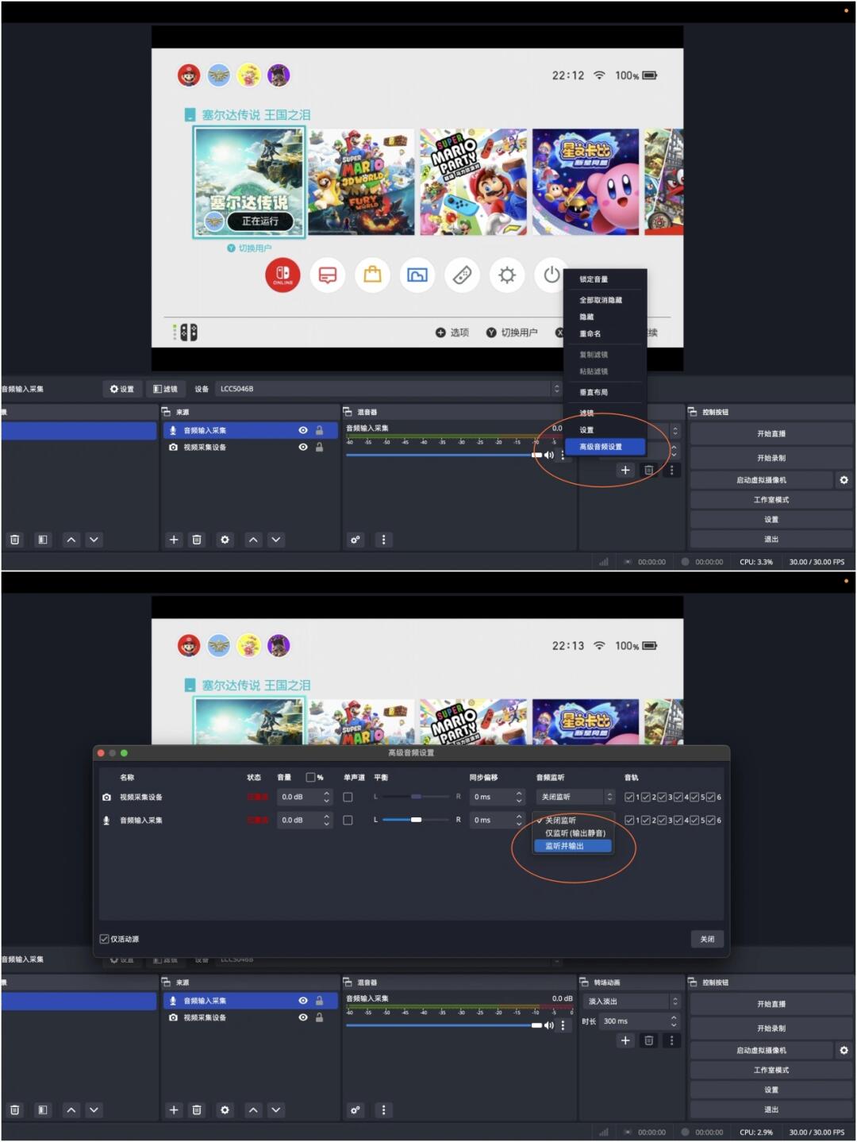Click the Switch power icon, upper preview

[551, 275]
